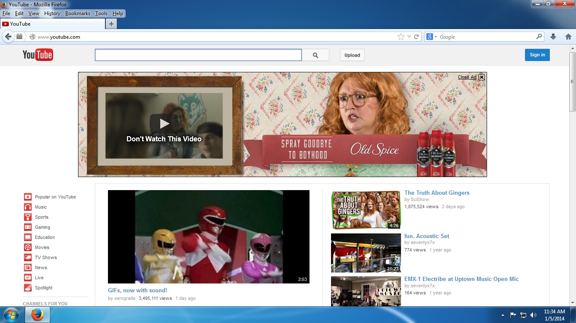Open the Firefox Downloads arrow icon

pos(553,37)
